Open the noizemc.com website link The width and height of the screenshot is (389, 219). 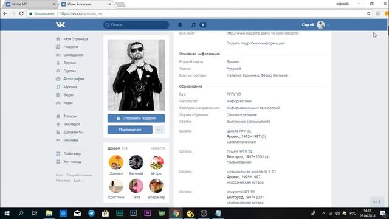pos(247,33)
